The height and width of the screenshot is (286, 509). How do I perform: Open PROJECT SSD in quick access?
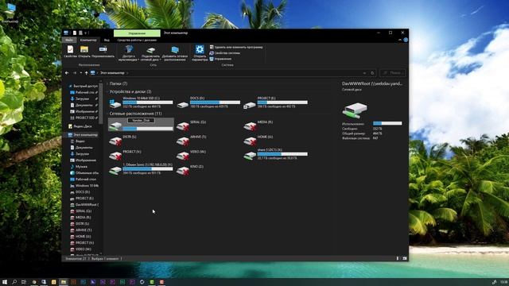(x=84, y=118)
